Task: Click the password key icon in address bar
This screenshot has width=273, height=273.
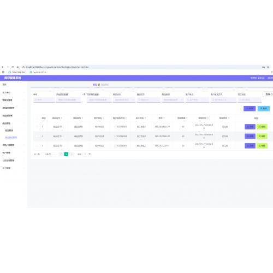Action: point(263,67)
